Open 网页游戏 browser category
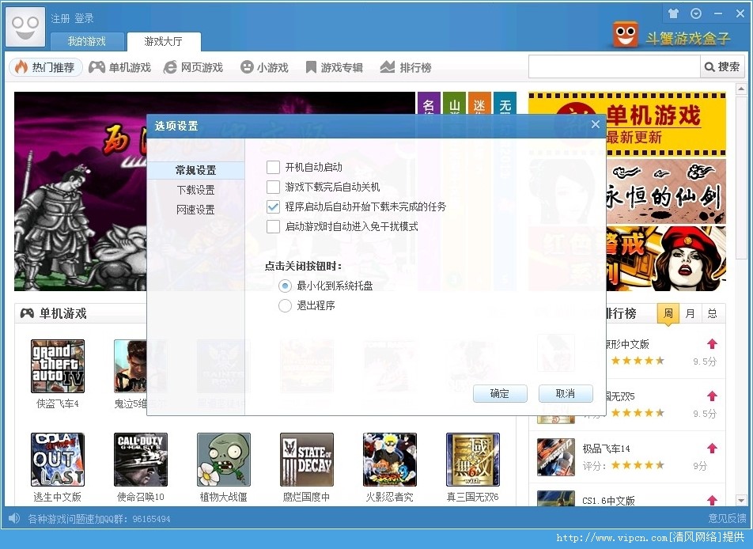 coord(193,67)
